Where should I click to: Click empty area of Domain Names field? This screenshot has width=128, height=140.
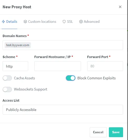click(x=77, y=45)
